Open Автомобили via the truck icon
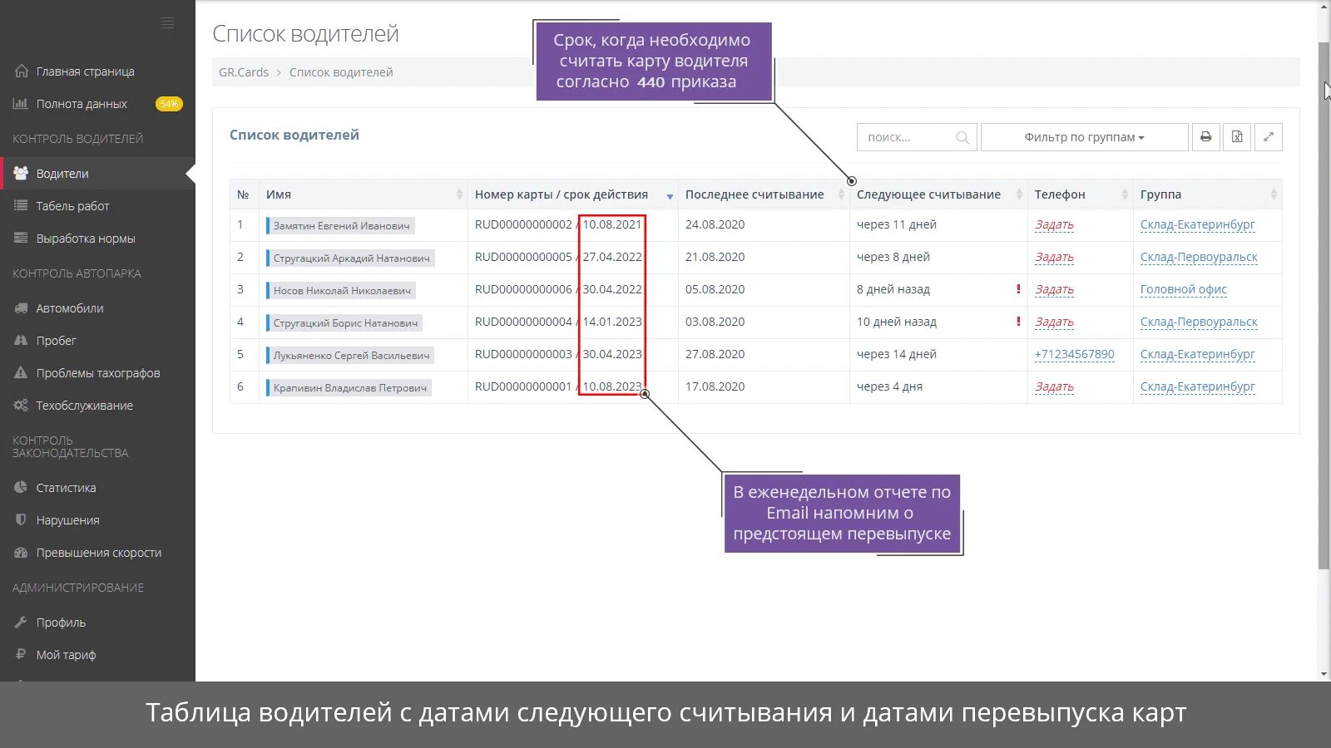This screenshot has height=748, width=1331. coord(20,308)
